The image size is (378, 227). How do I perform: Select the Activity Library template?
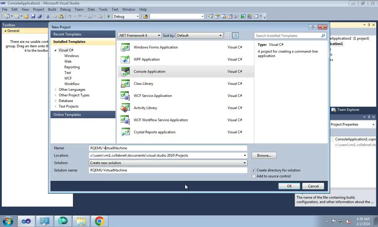click(x=185, y=108)
